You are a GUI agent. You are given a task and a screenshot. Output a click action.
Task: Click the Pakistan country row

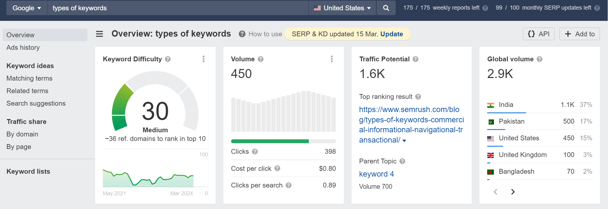540,122
